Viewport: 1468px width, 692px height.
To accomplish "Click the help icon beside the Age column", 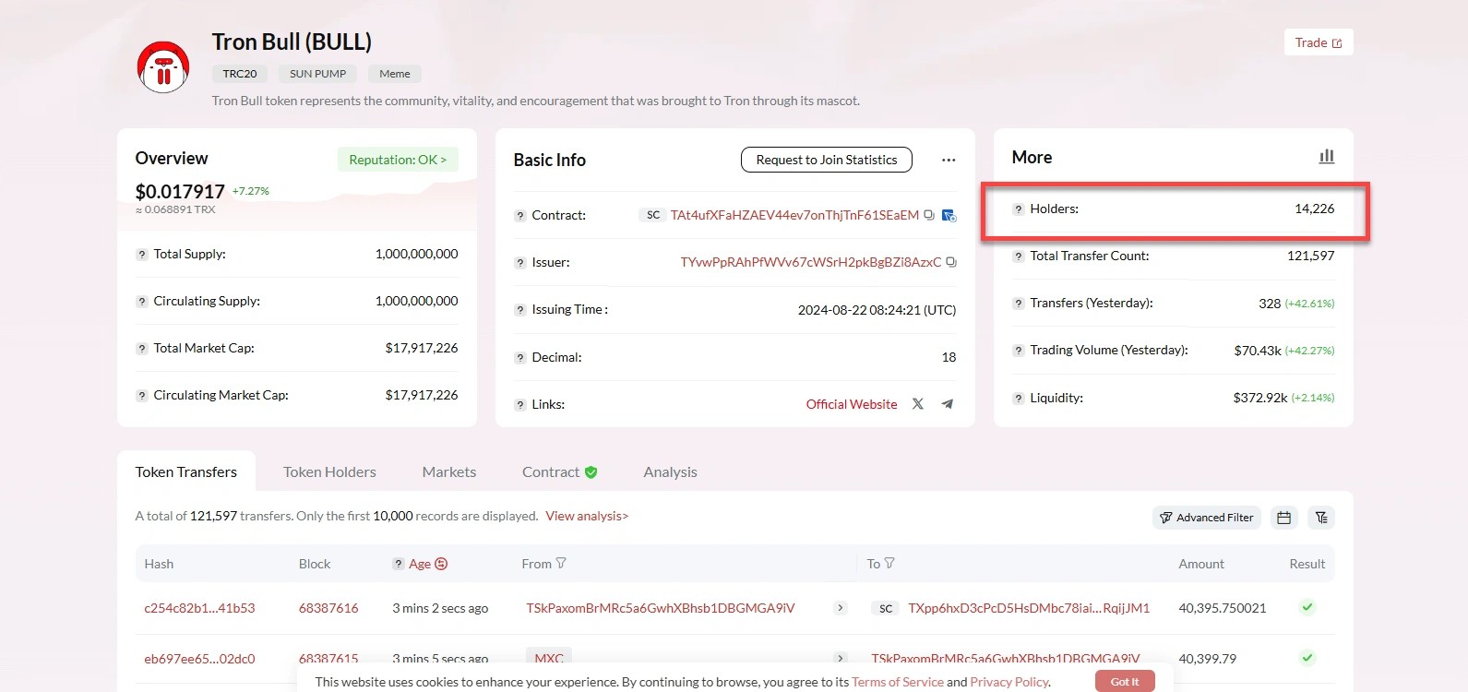I will pos(399,564).
